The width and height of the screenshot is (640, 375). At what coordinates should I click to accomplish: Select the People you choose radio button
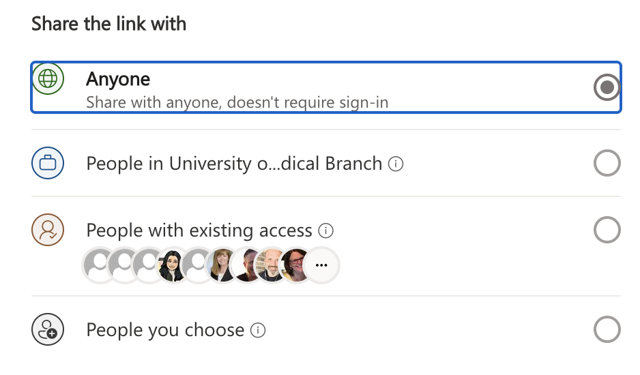[607, 331]
